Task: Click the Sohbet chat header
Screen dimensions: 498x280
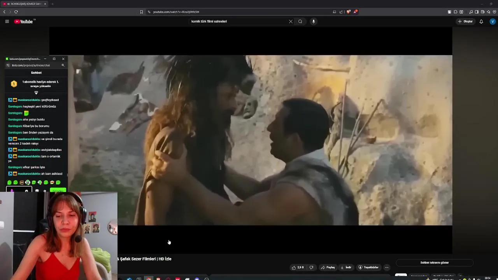Action: tap(36, 73)
